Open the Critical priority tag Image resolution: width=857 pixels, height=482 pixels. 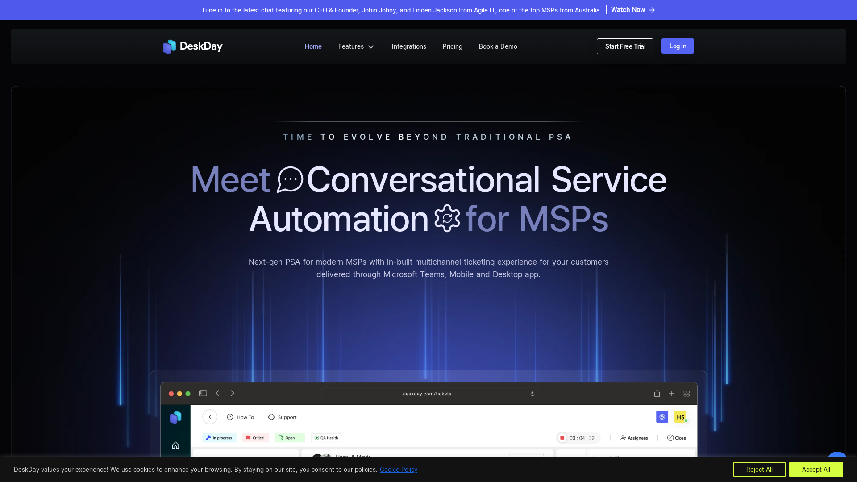255,438
